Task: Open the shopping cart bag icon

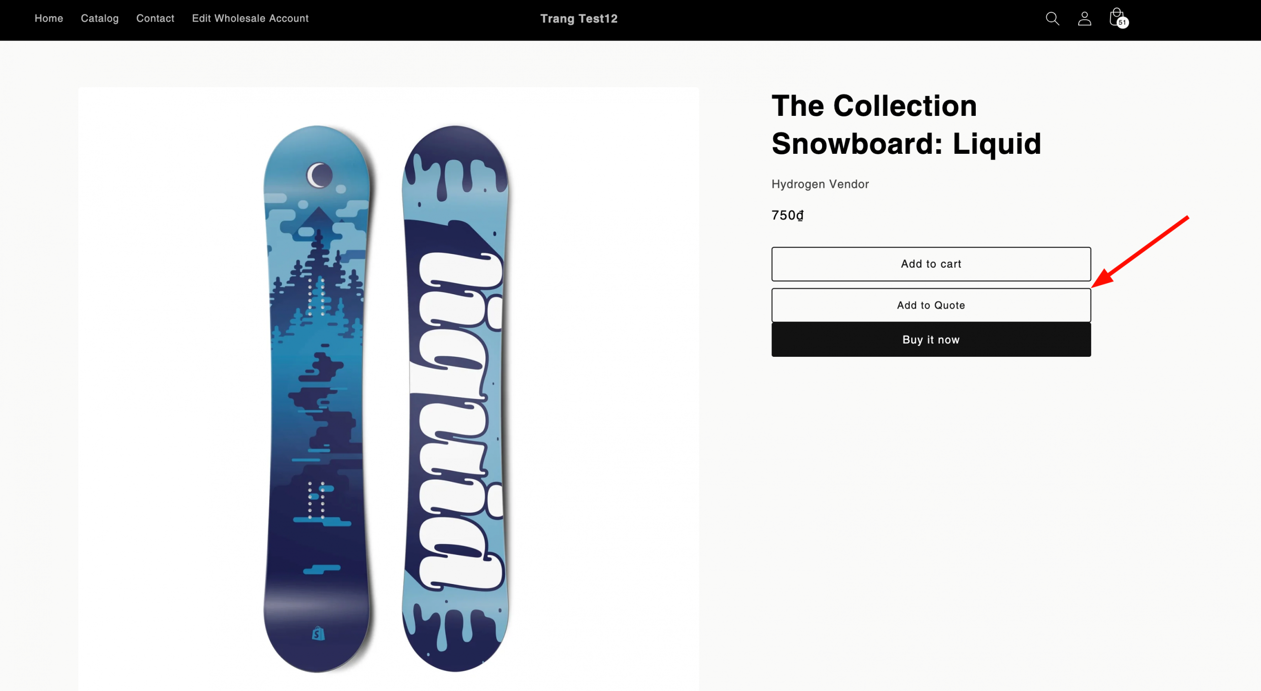Action: coord(1116,17)
